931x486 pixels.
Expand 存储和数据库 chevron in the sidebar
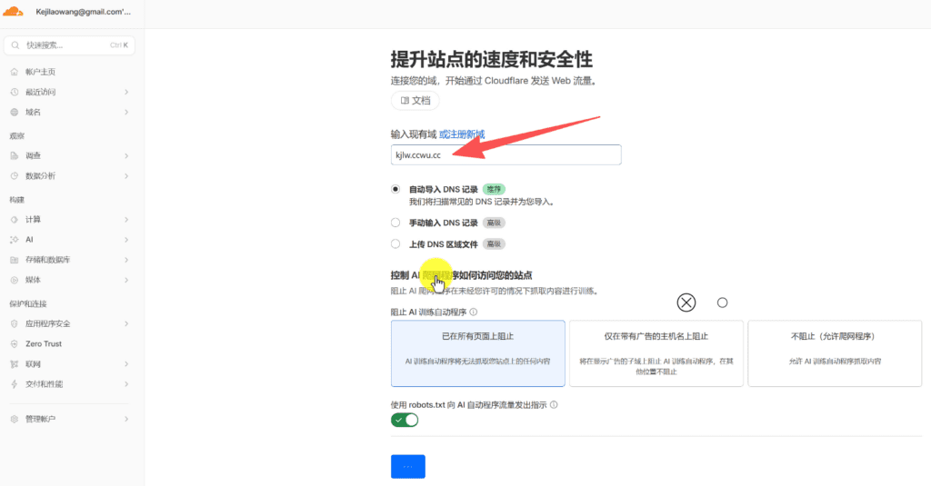[126, 260]
